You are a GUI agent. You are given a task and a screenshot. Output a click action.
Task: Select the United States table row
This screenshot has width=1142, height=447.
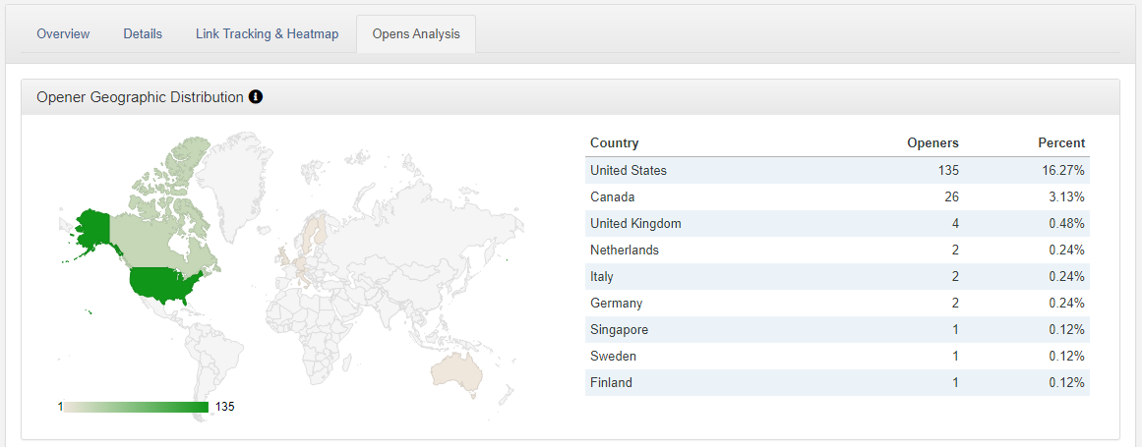(x=836, y=171)
